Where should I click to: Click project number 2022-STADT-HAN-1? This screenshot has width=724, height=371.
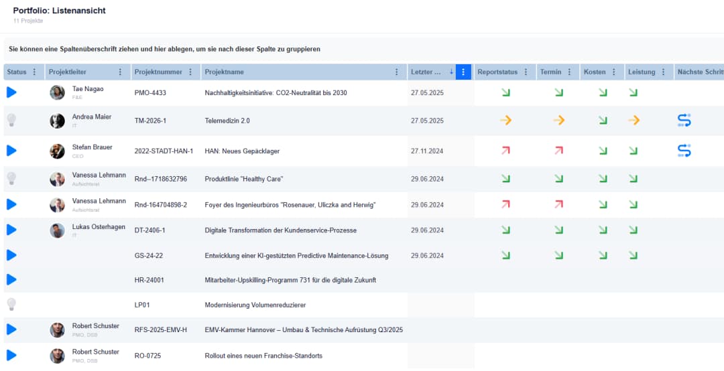164,151
